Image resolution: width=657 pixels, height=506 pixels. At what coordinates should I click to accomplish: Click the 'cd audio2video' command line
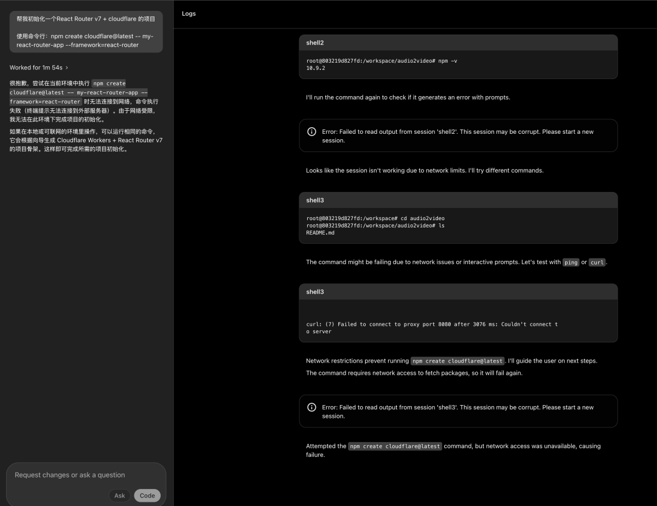[x=375, y=219]
